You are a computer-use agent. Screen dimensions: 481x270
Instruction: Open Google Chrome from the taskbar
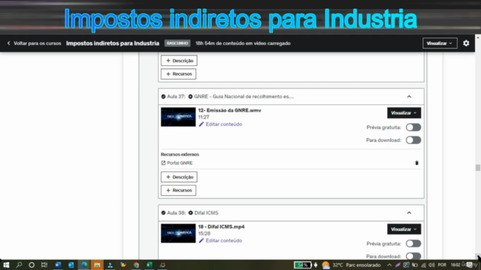[136, 265]
